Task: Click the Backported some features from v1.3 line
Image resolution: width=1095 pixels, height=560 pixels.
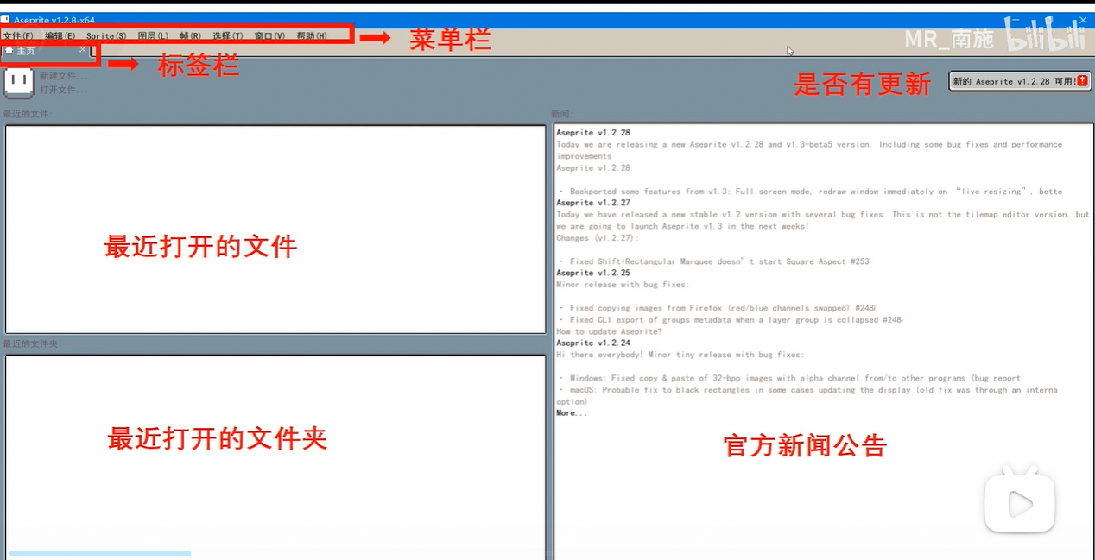Action: point(810,192)
